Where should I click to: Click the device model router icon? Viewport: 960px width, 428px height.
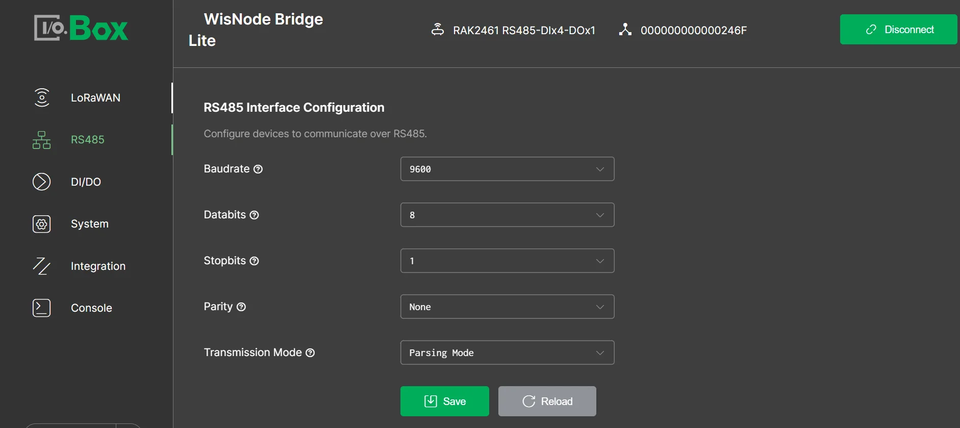[438, 30]
